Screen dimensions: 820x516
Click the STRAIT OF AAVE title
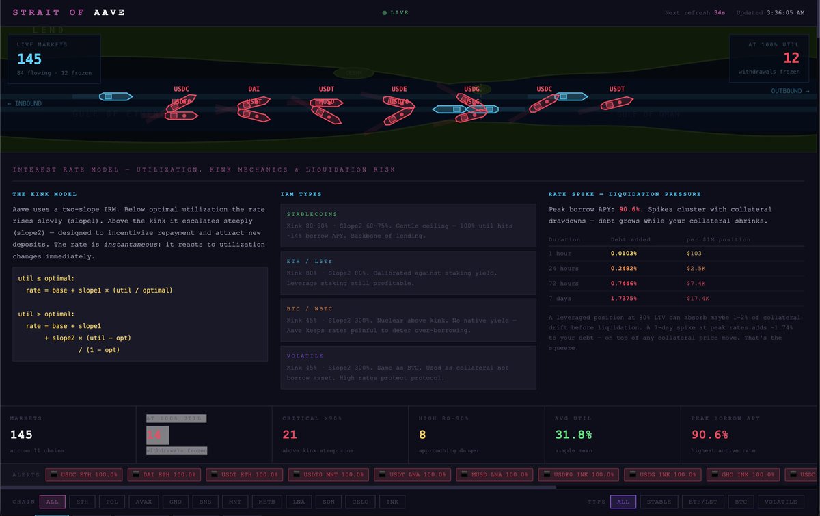68,12
